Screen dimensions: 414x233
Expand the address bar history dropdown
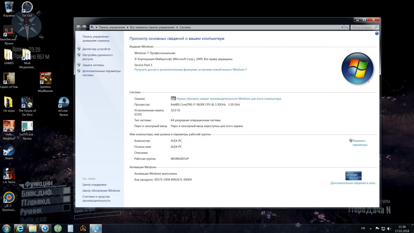(342, 27)
